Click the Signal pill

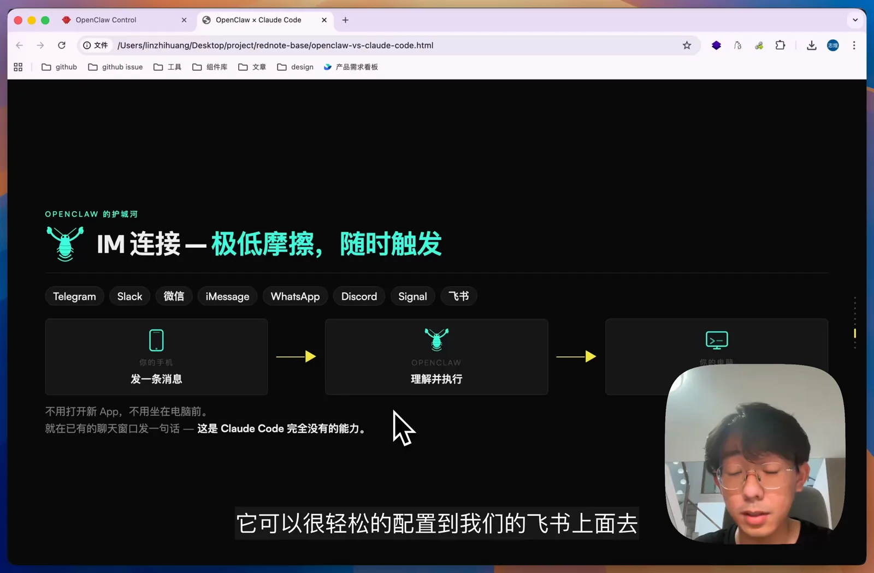(412, 296)
